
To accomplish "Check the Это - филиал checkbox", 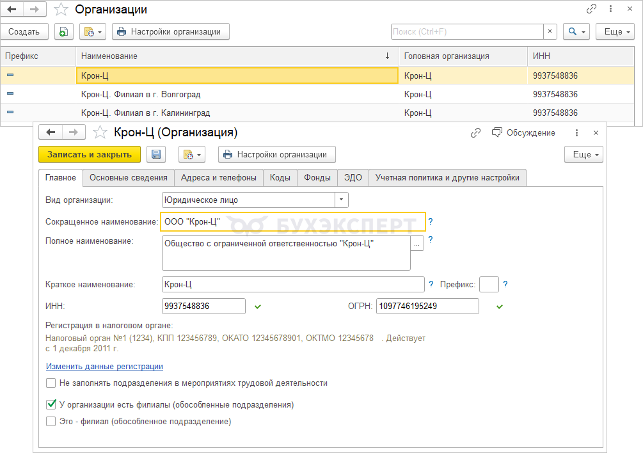I will (51, 422).
